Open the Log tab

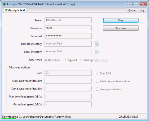(142, 10)
